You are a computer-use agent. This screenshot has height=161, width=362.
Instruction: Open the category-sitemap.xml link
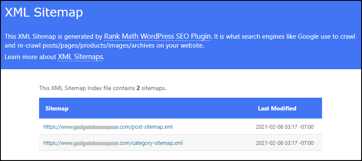(113, 143)
